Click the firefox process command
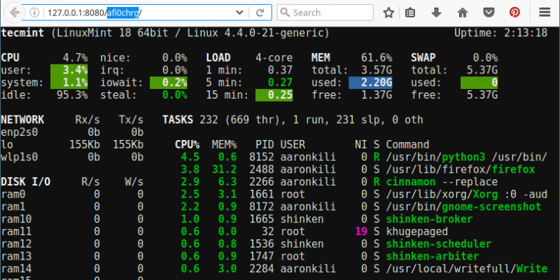 tap(461, 169)
